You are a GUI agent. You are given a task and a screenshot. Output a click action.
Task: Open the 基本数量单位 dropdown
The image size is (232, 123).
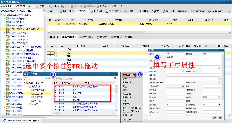[x=219, y=105]
